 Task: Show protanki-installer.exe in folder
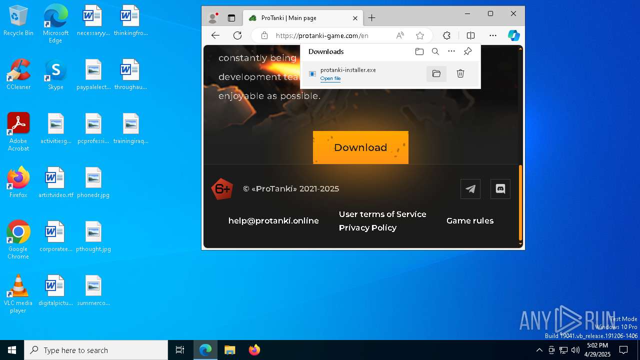pyautogui.click(x=436, y=73)
